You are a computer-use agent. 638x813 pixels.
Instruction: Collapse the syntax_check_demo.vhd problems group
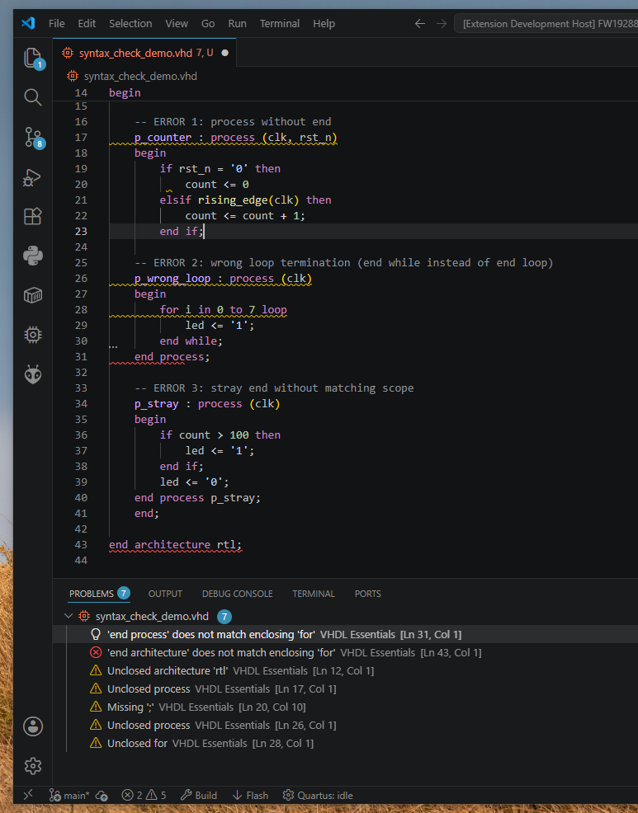coord(68,616)
